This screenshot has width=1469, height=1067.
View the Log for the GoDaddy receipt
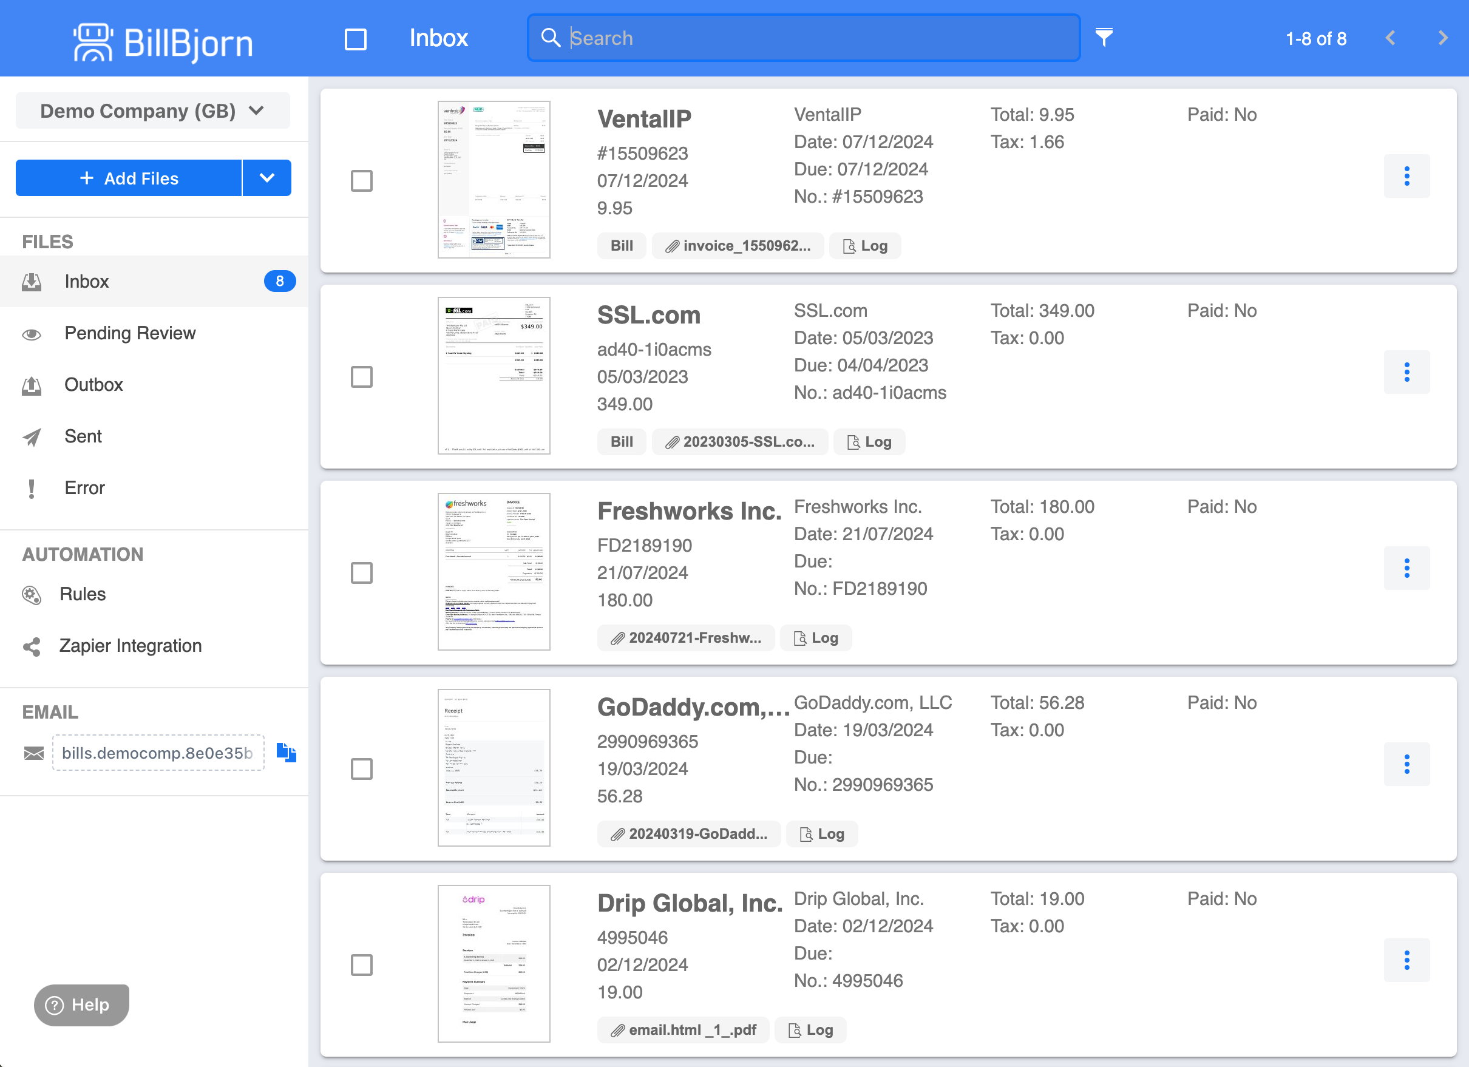tap(822, 834)
